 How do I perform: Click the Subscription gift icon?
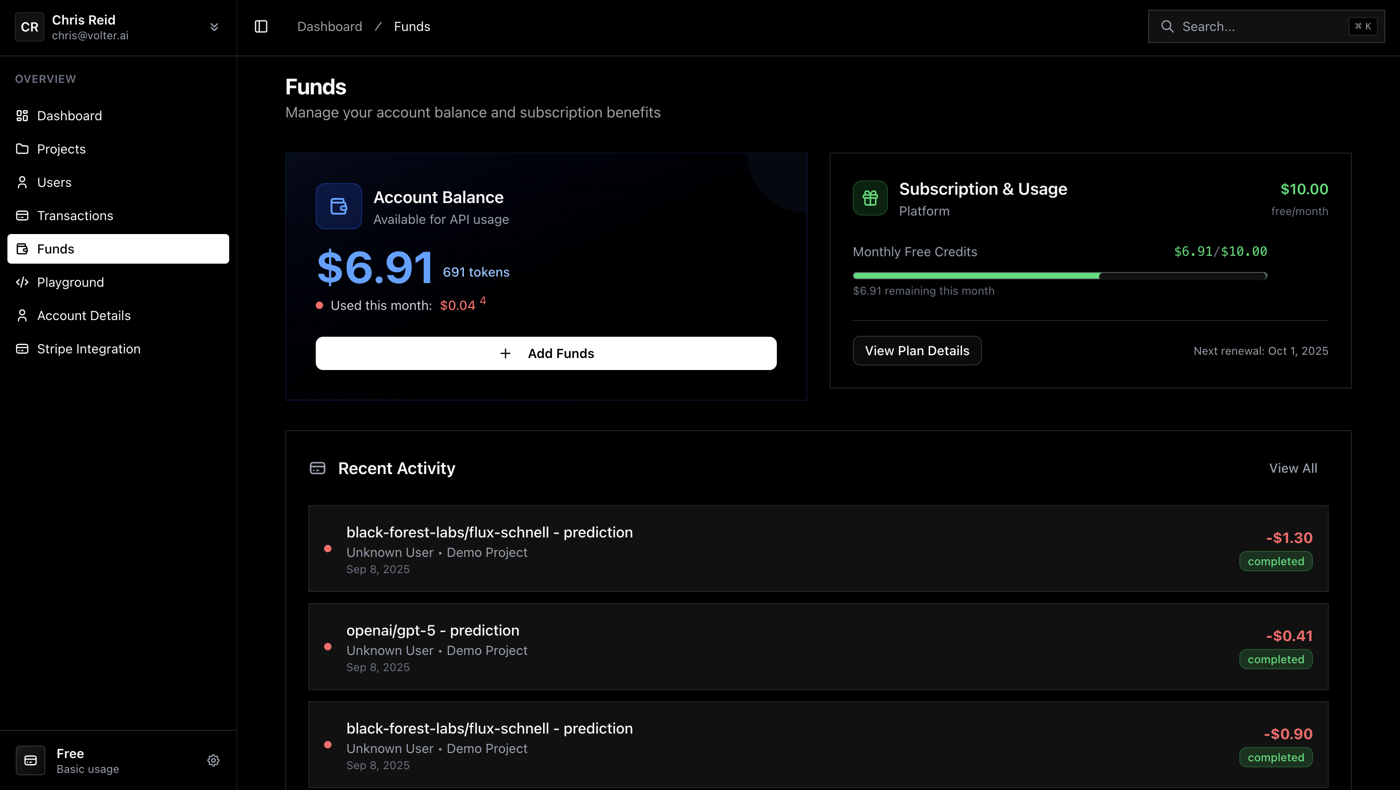870,197
